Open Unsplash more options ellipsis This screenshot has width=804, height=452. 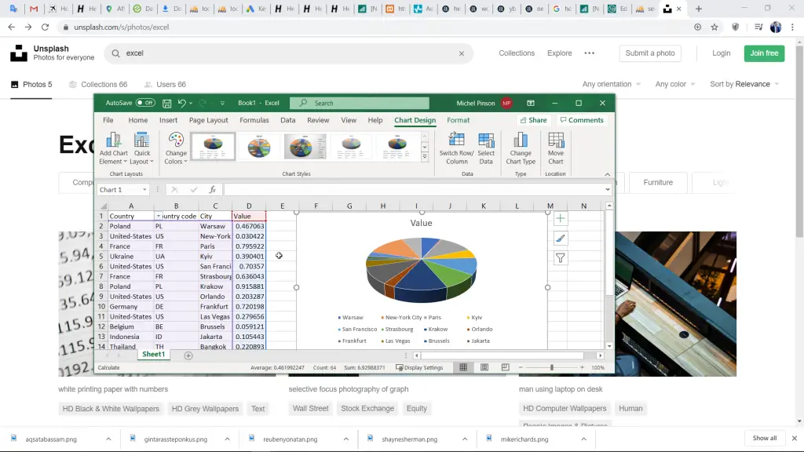[x=589, y=53]
